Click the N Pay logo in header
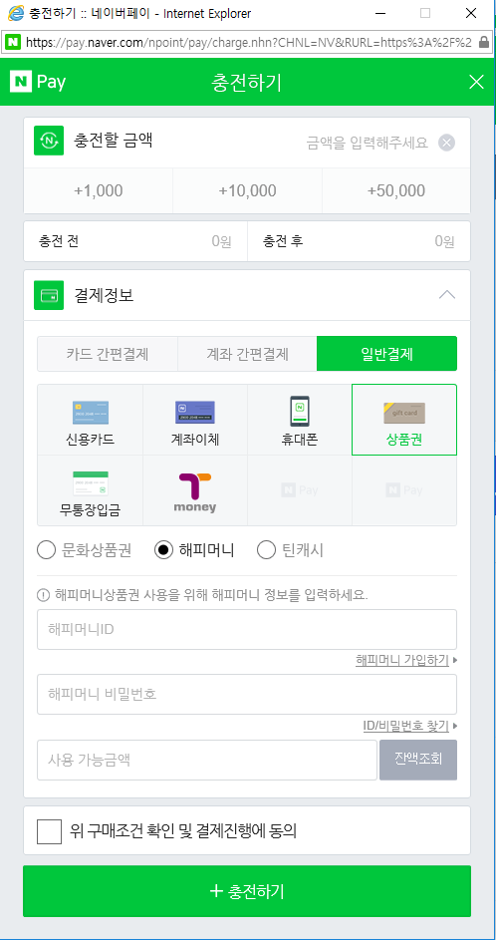This screenshot has width=496, height=940. coord(38,82)
